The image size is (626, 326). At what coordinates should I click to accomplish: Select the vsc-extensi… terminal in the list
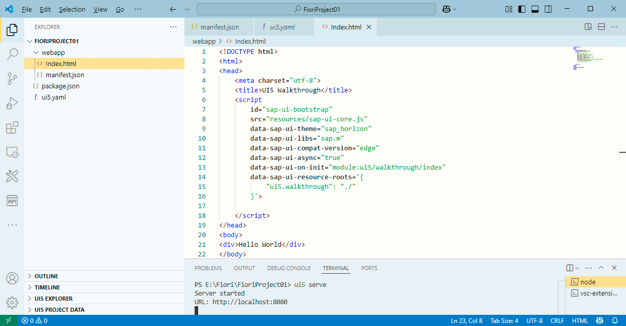point(596,293)
